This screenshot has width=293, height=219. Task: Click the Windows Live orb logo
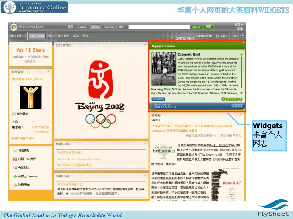tap(13, 27)
